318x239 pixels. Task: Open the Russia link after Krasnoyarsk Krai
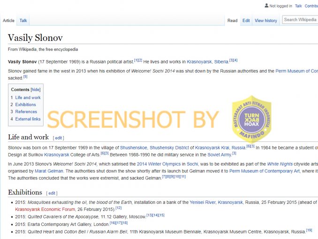coord(238,147)
